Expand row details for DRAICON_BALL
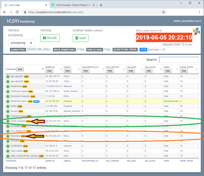Image resolution: width=204 pixels, height=176 pixels. [x=8, y=101]
